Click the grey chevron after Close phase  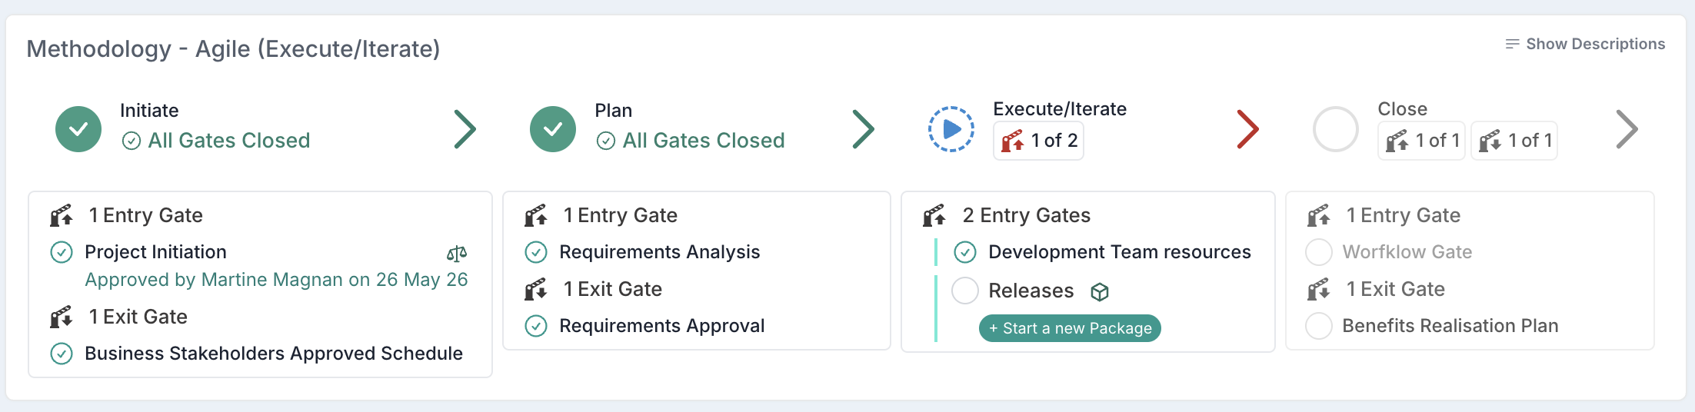[x=1627, y=129]
